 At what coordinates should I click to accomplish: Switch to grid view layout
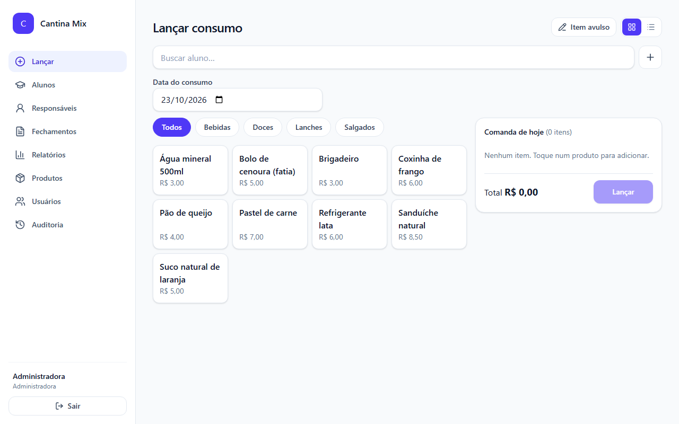[x=632, y=27]
